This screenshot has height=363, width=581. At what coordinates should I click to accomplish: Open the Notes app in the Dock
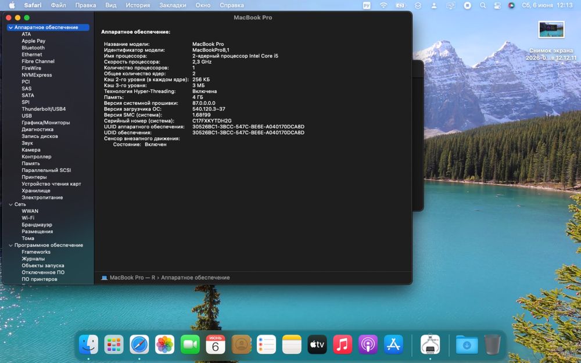(x=292, y=344)
